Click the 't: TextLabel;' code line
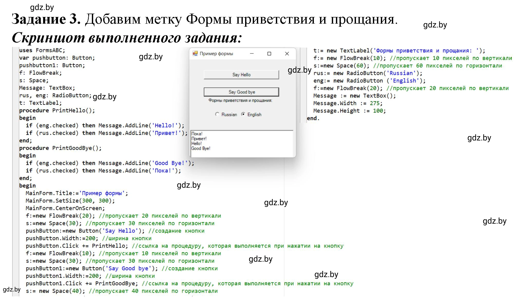522x302 pixels. [x=41, y=103]
